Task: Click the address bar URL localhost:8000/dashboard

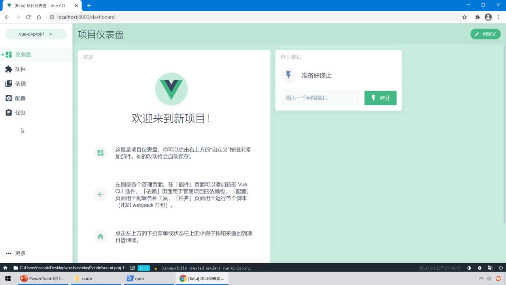Action: tap(86, 17)
